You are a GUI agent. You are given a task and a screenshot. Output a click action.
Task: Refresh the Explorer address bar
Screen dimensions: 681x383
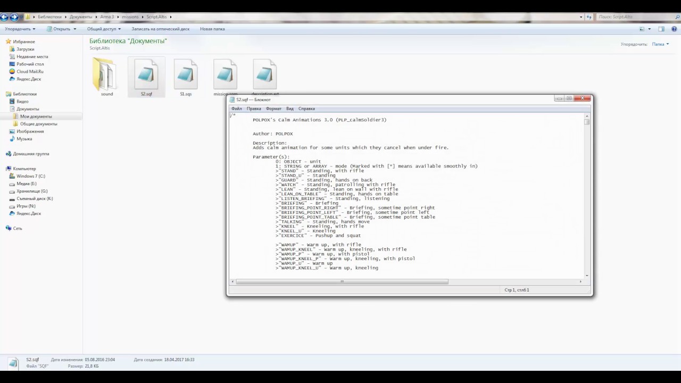(x=589, y=17)
